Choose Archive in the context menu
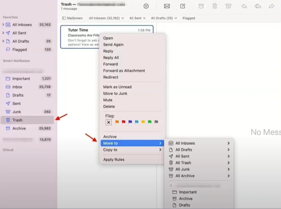This screenshot has height=209, width=281. point(132,137)
